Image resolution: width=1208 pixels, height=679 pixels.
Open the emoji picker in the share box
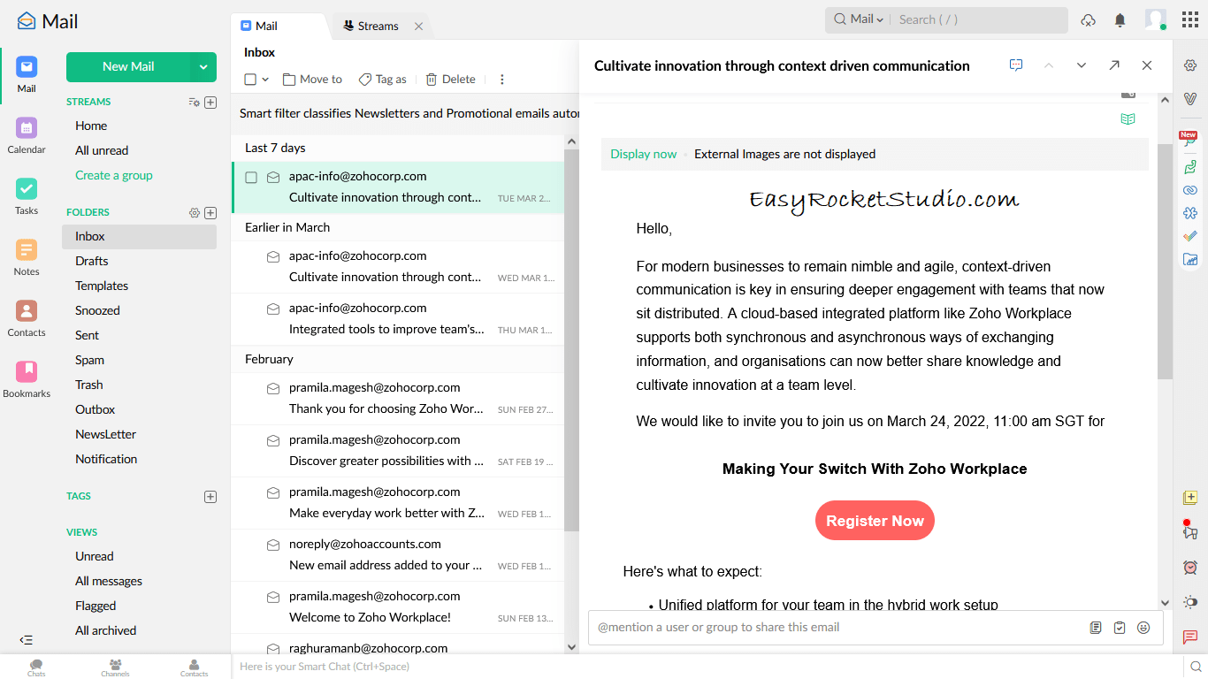[1143, 628]
